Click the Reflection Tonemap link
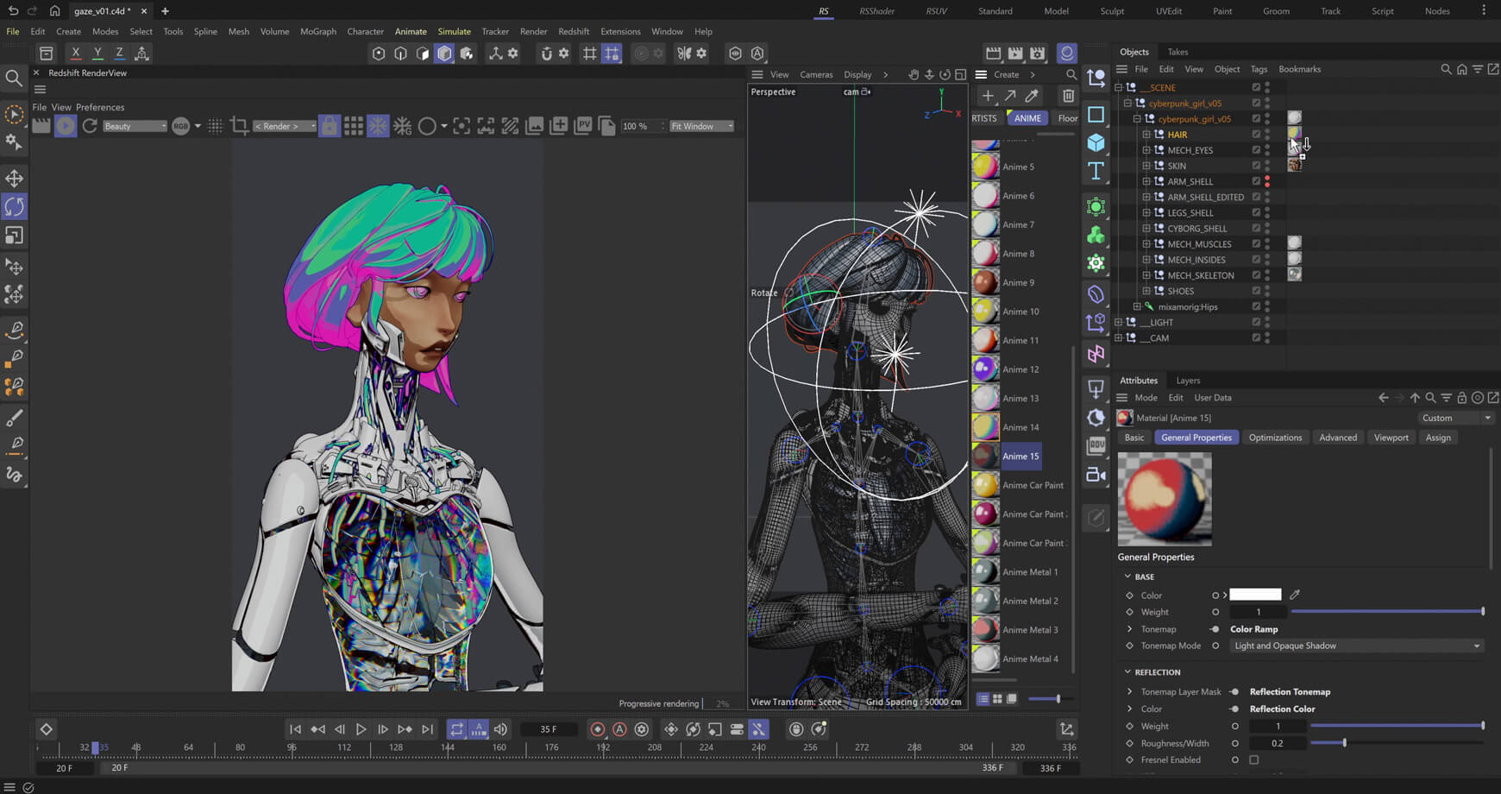 (1290, 692)
